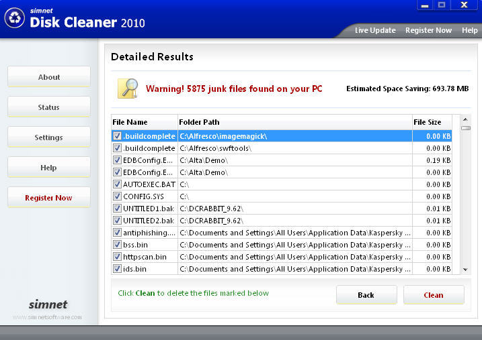Deselect the UNTITLED2.bak checkbox

coord(117,221)
